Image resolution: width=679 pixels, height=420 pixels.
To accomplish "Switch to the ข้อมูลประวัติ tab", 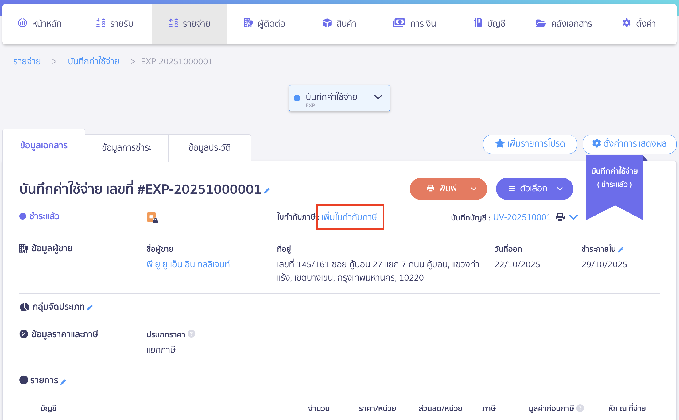I will [x=209, y=147].
